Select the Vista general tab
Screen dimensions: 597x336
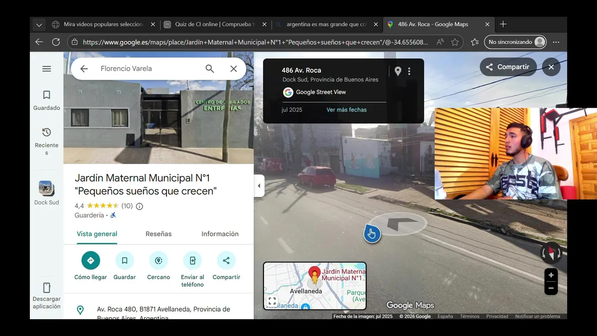click(x=97, y=234)
